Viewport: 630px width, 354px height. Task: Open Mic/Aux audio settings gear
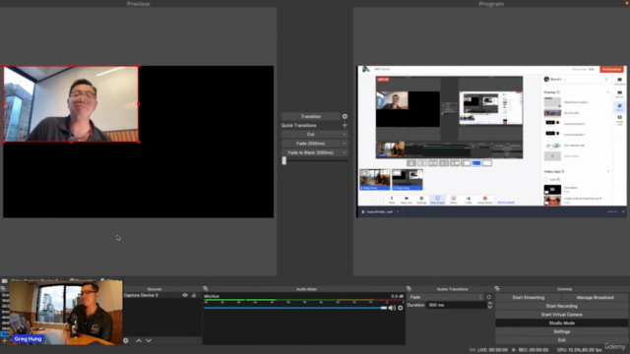click(401, 308)
